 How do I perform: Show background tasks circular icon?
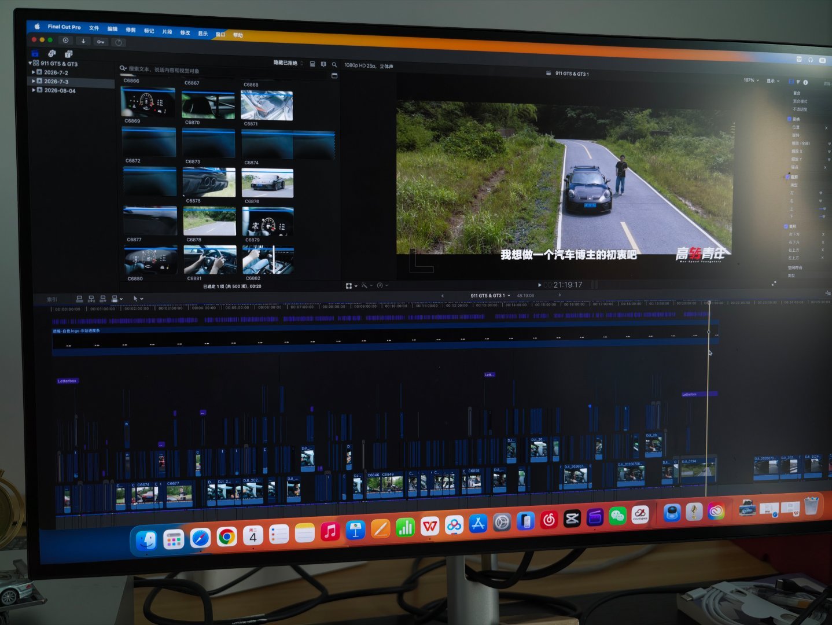119,42
